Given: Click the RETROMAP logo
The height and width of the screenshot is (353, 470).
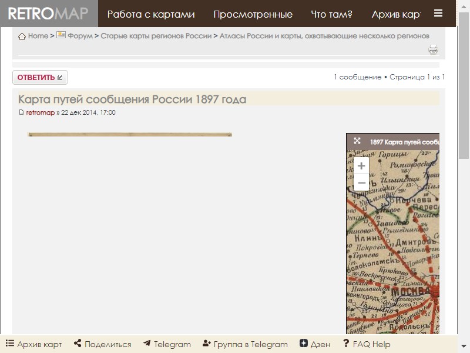Looking at the screenshot, I should [x=49, y=14].
